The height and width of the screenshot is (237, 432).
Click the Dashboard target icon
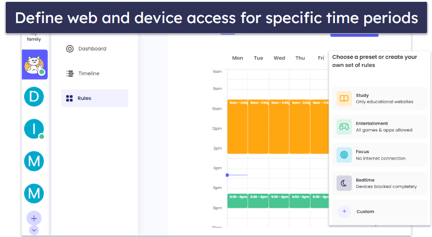pos(70,49)
